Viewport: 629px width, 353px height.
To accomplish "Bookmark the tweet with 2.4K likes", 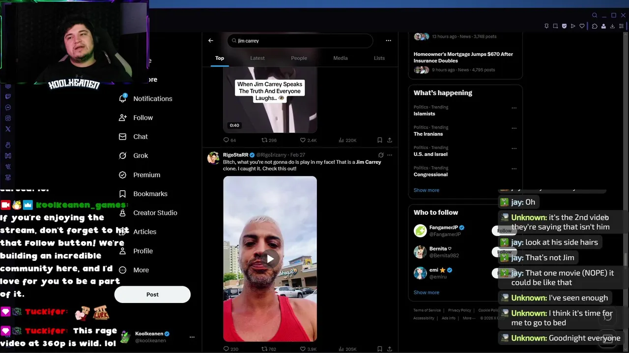I will coord(380,140).
